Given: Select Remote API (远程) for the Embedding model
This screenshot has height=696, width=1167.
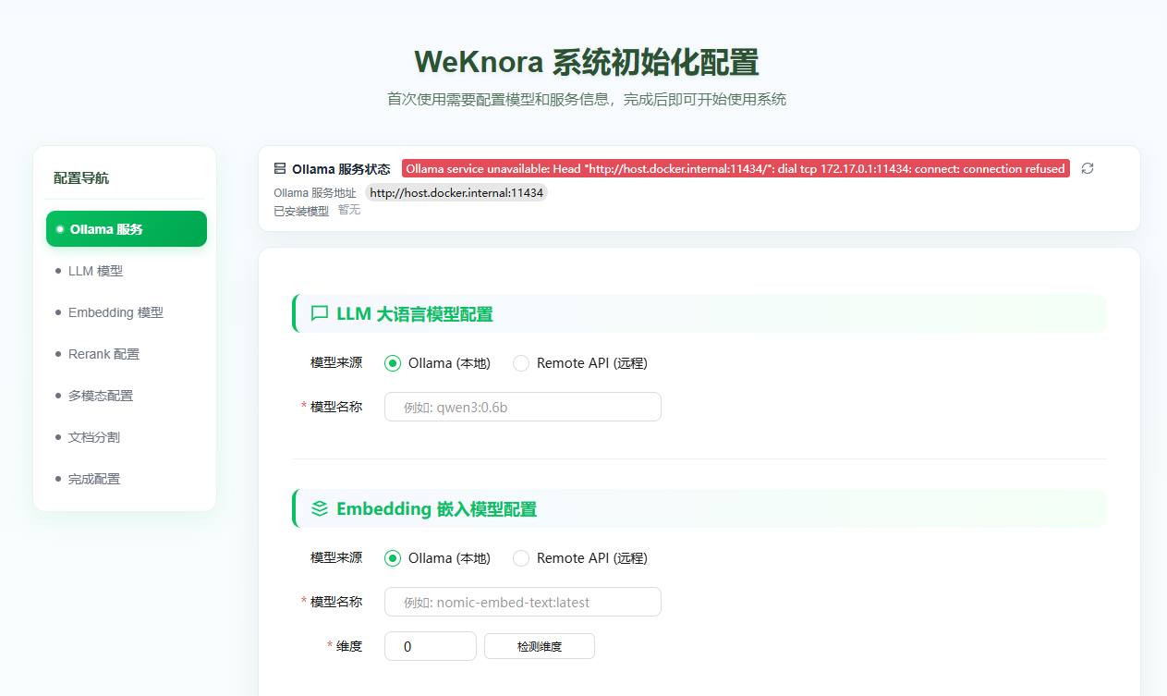Looking at the screenshot, I should (520, 557).
